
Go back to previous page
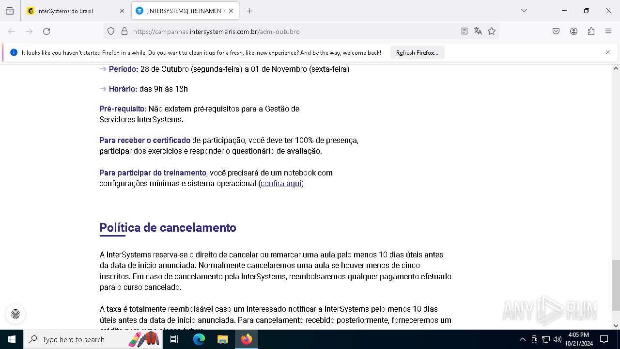[x=12, y=31]
